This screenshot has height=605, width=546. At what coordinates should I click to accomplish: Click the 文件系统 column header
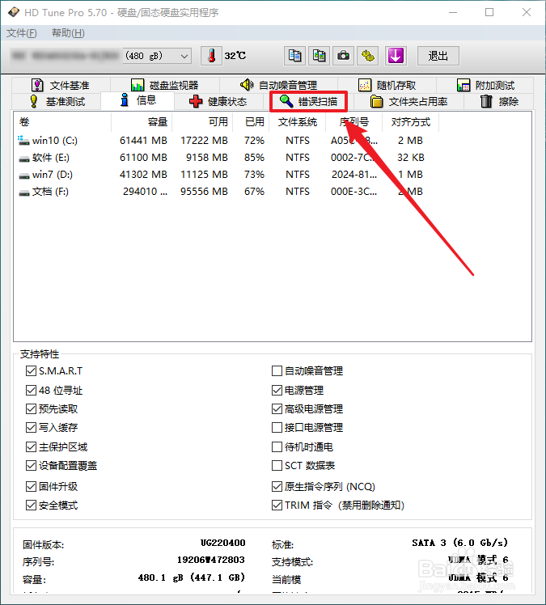[x=298, y=122]
